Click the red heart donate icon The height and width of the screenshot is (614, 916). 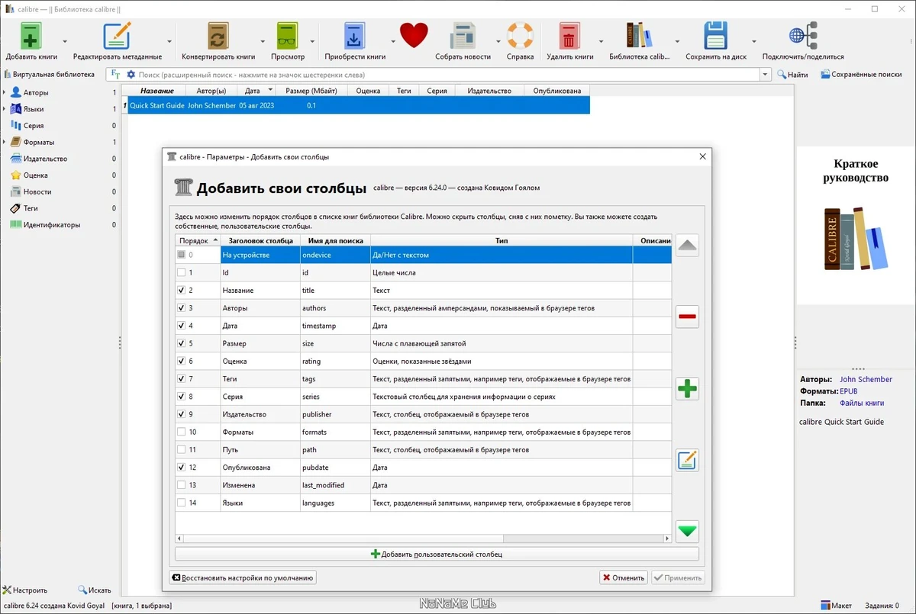414,35
